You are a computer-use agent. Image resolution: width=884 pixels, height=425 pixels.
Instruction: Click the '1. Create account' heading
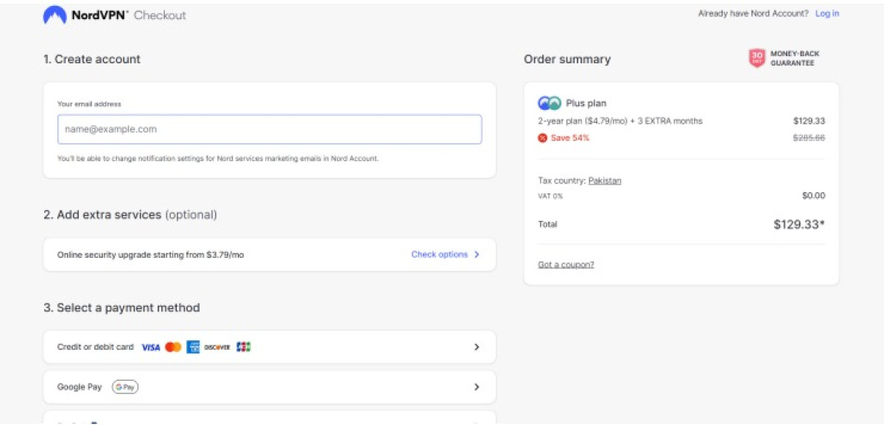(x=92, y=59)
